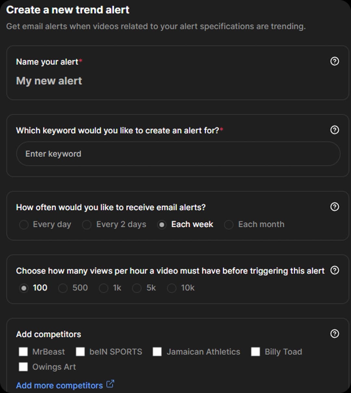Check the MrBeast competitor box
The height and width of the screenshot is (393, 351).
pos(23,352)
